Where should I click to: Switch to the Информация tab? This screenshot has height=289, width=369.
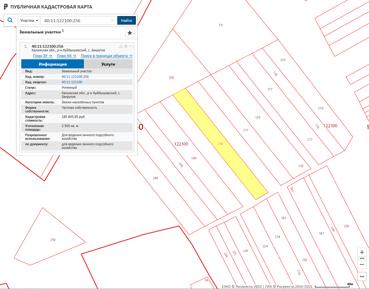pos(53,64)
